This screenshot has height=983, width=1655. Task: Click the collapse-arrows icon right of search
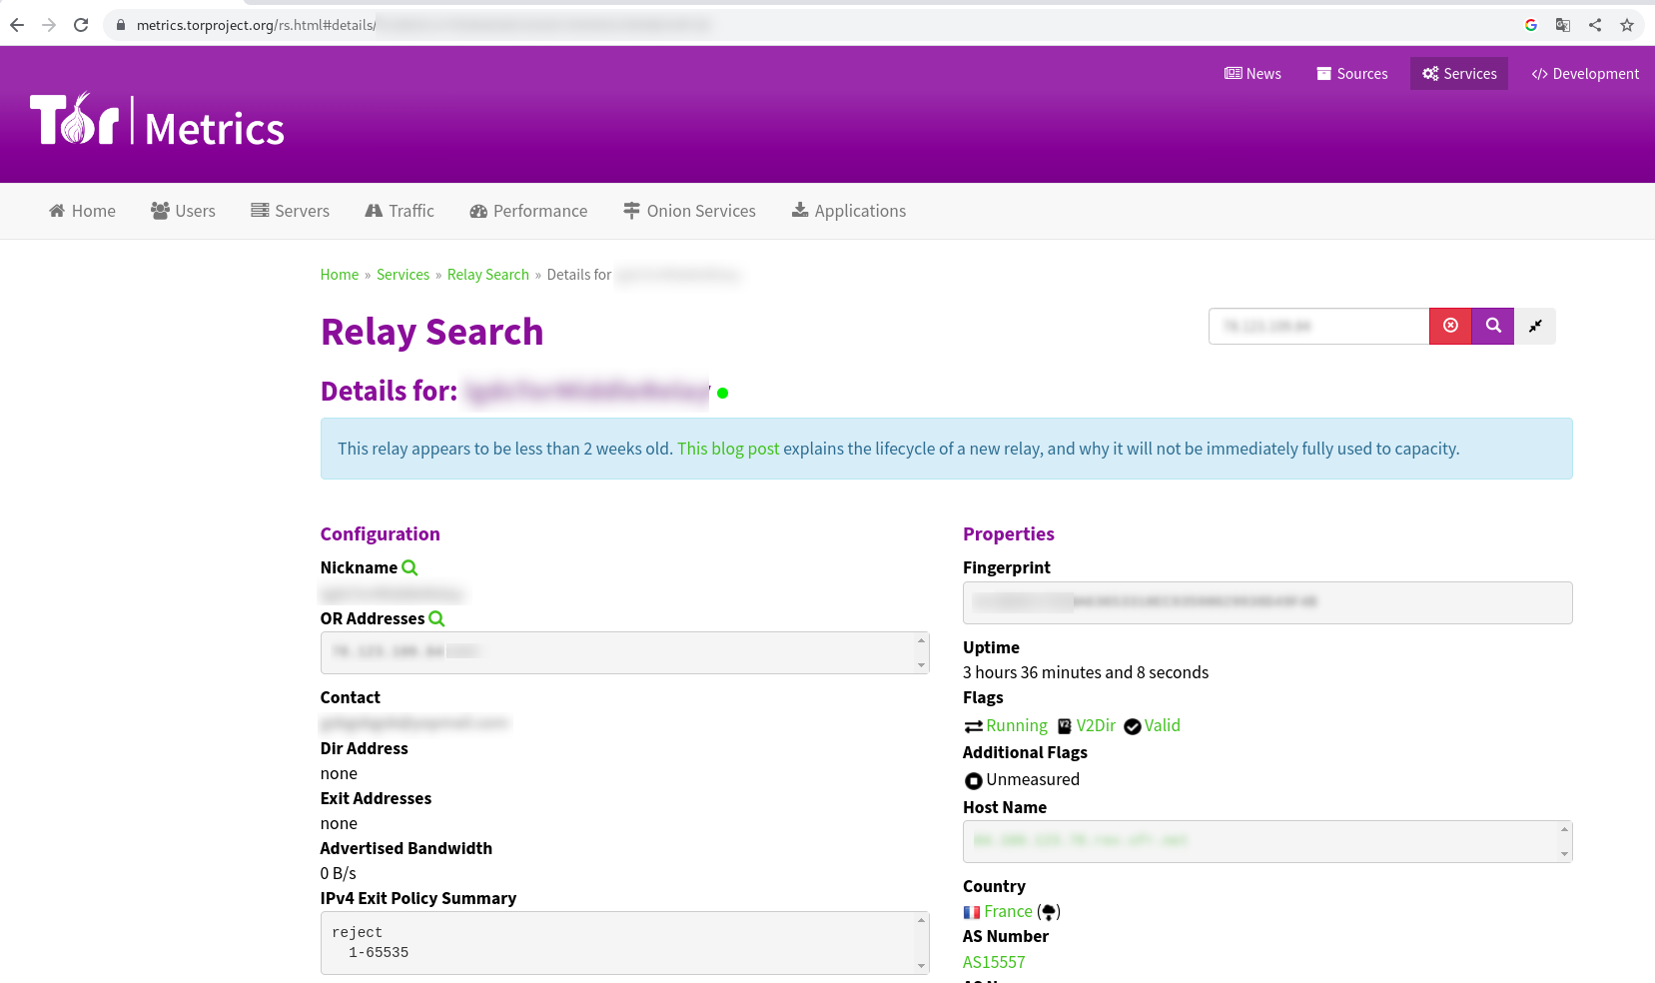tap(1536, 326)
